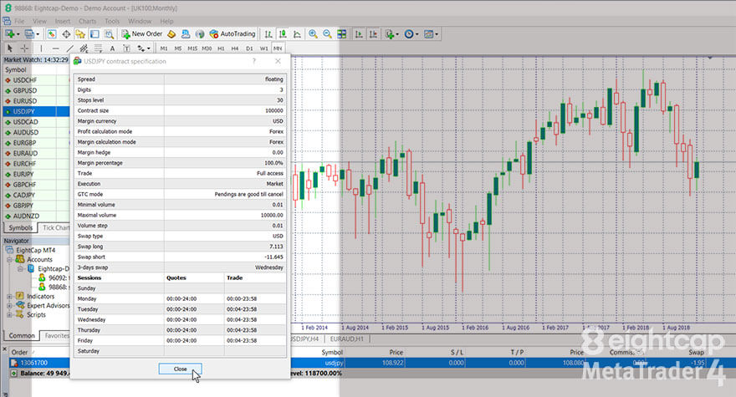The image size is (736, 397).
Task: Zoom out on the chart
Action: pos(327,33)
